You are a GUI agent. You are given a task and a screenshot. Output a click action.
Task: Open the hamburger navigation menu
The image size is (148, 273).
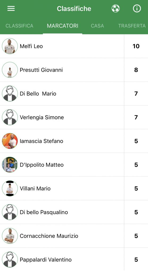tap(11, 9)
